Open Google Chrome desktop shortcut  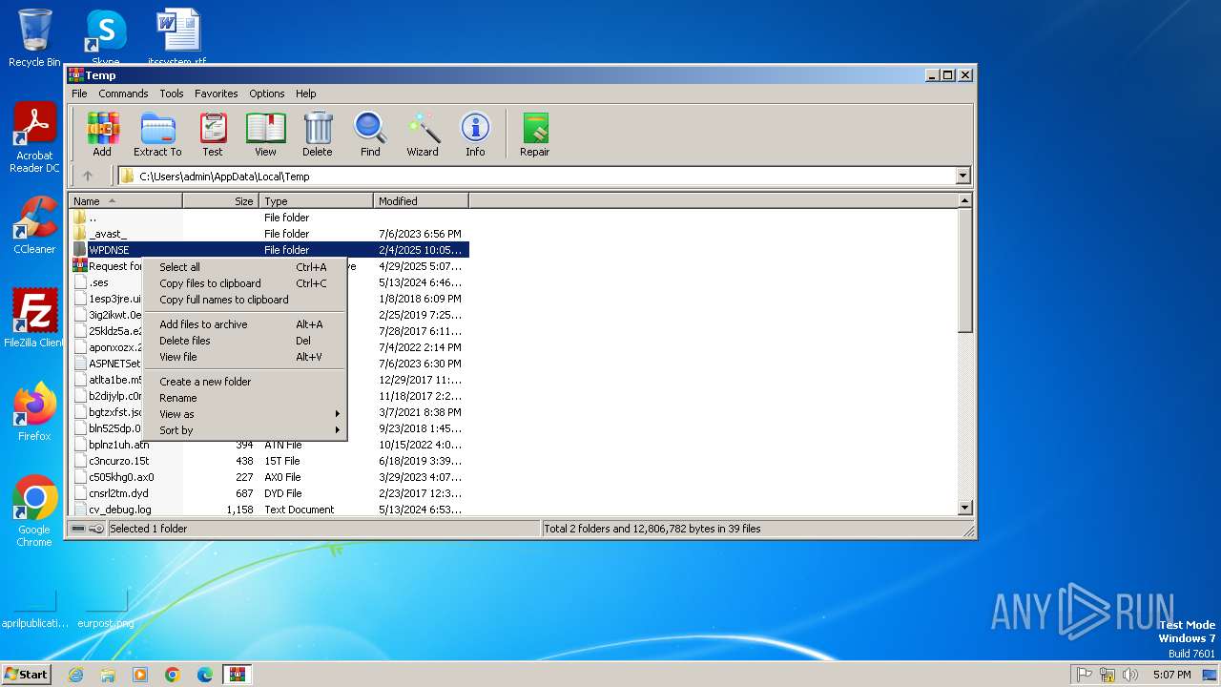click(x=34, y=511)
